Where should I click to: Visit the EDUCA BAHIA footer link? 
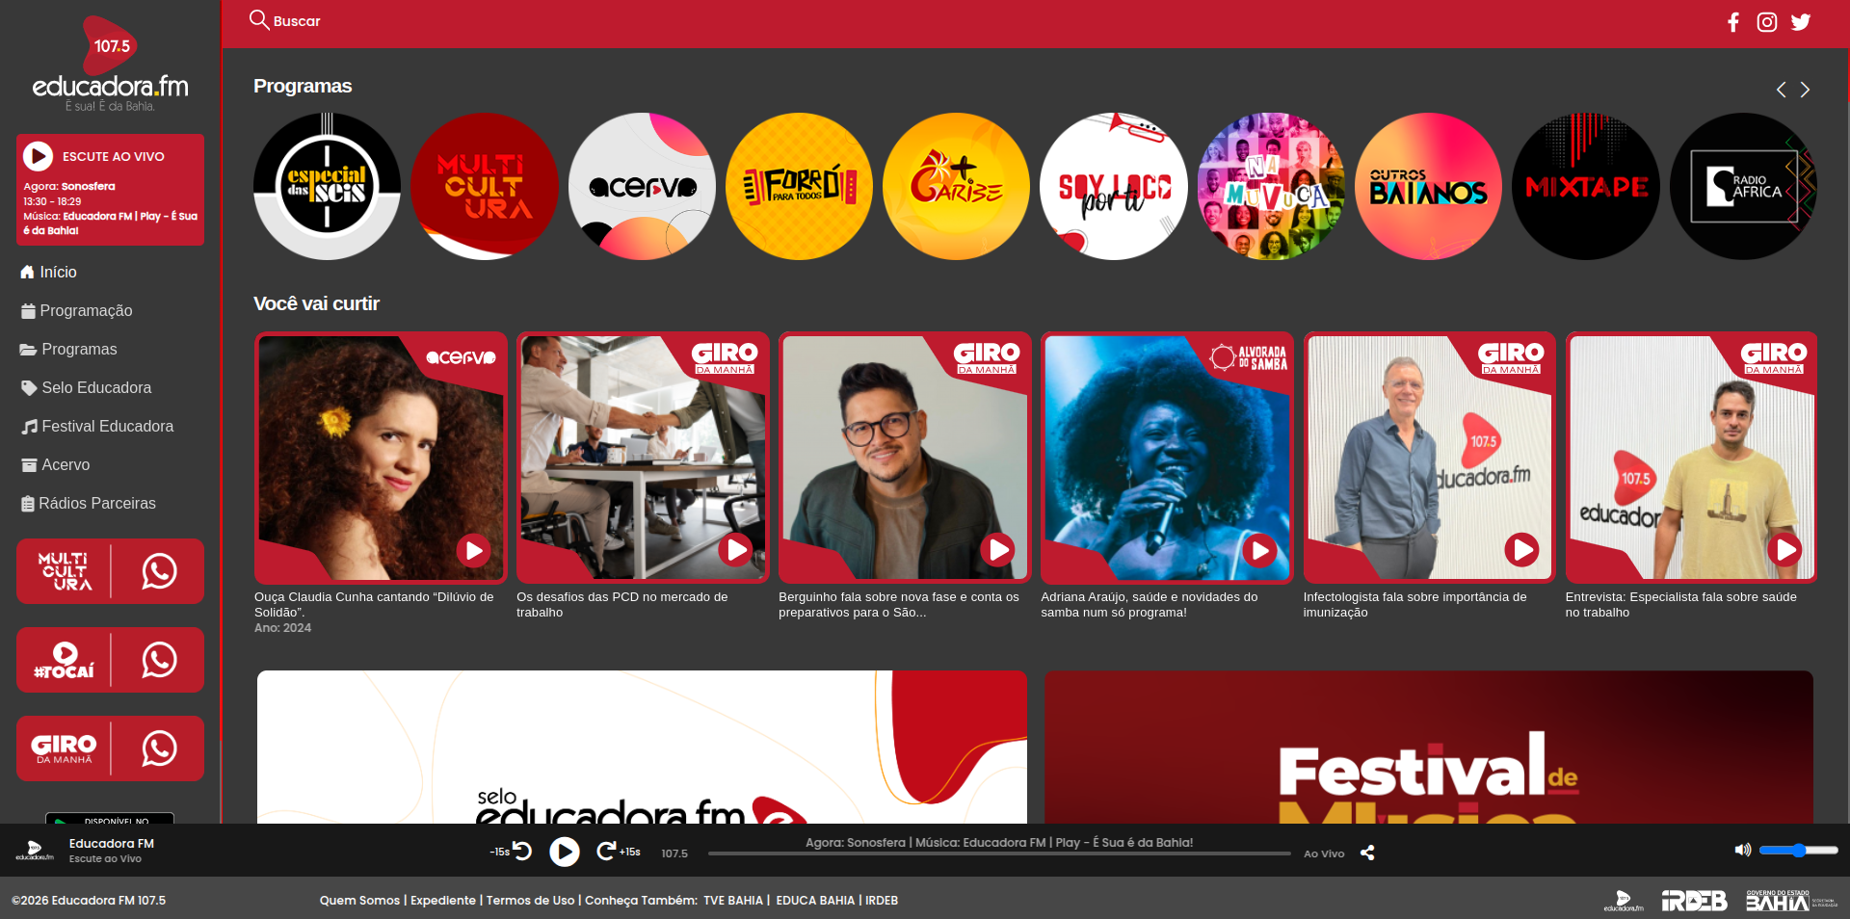click(x=815, y=901)
